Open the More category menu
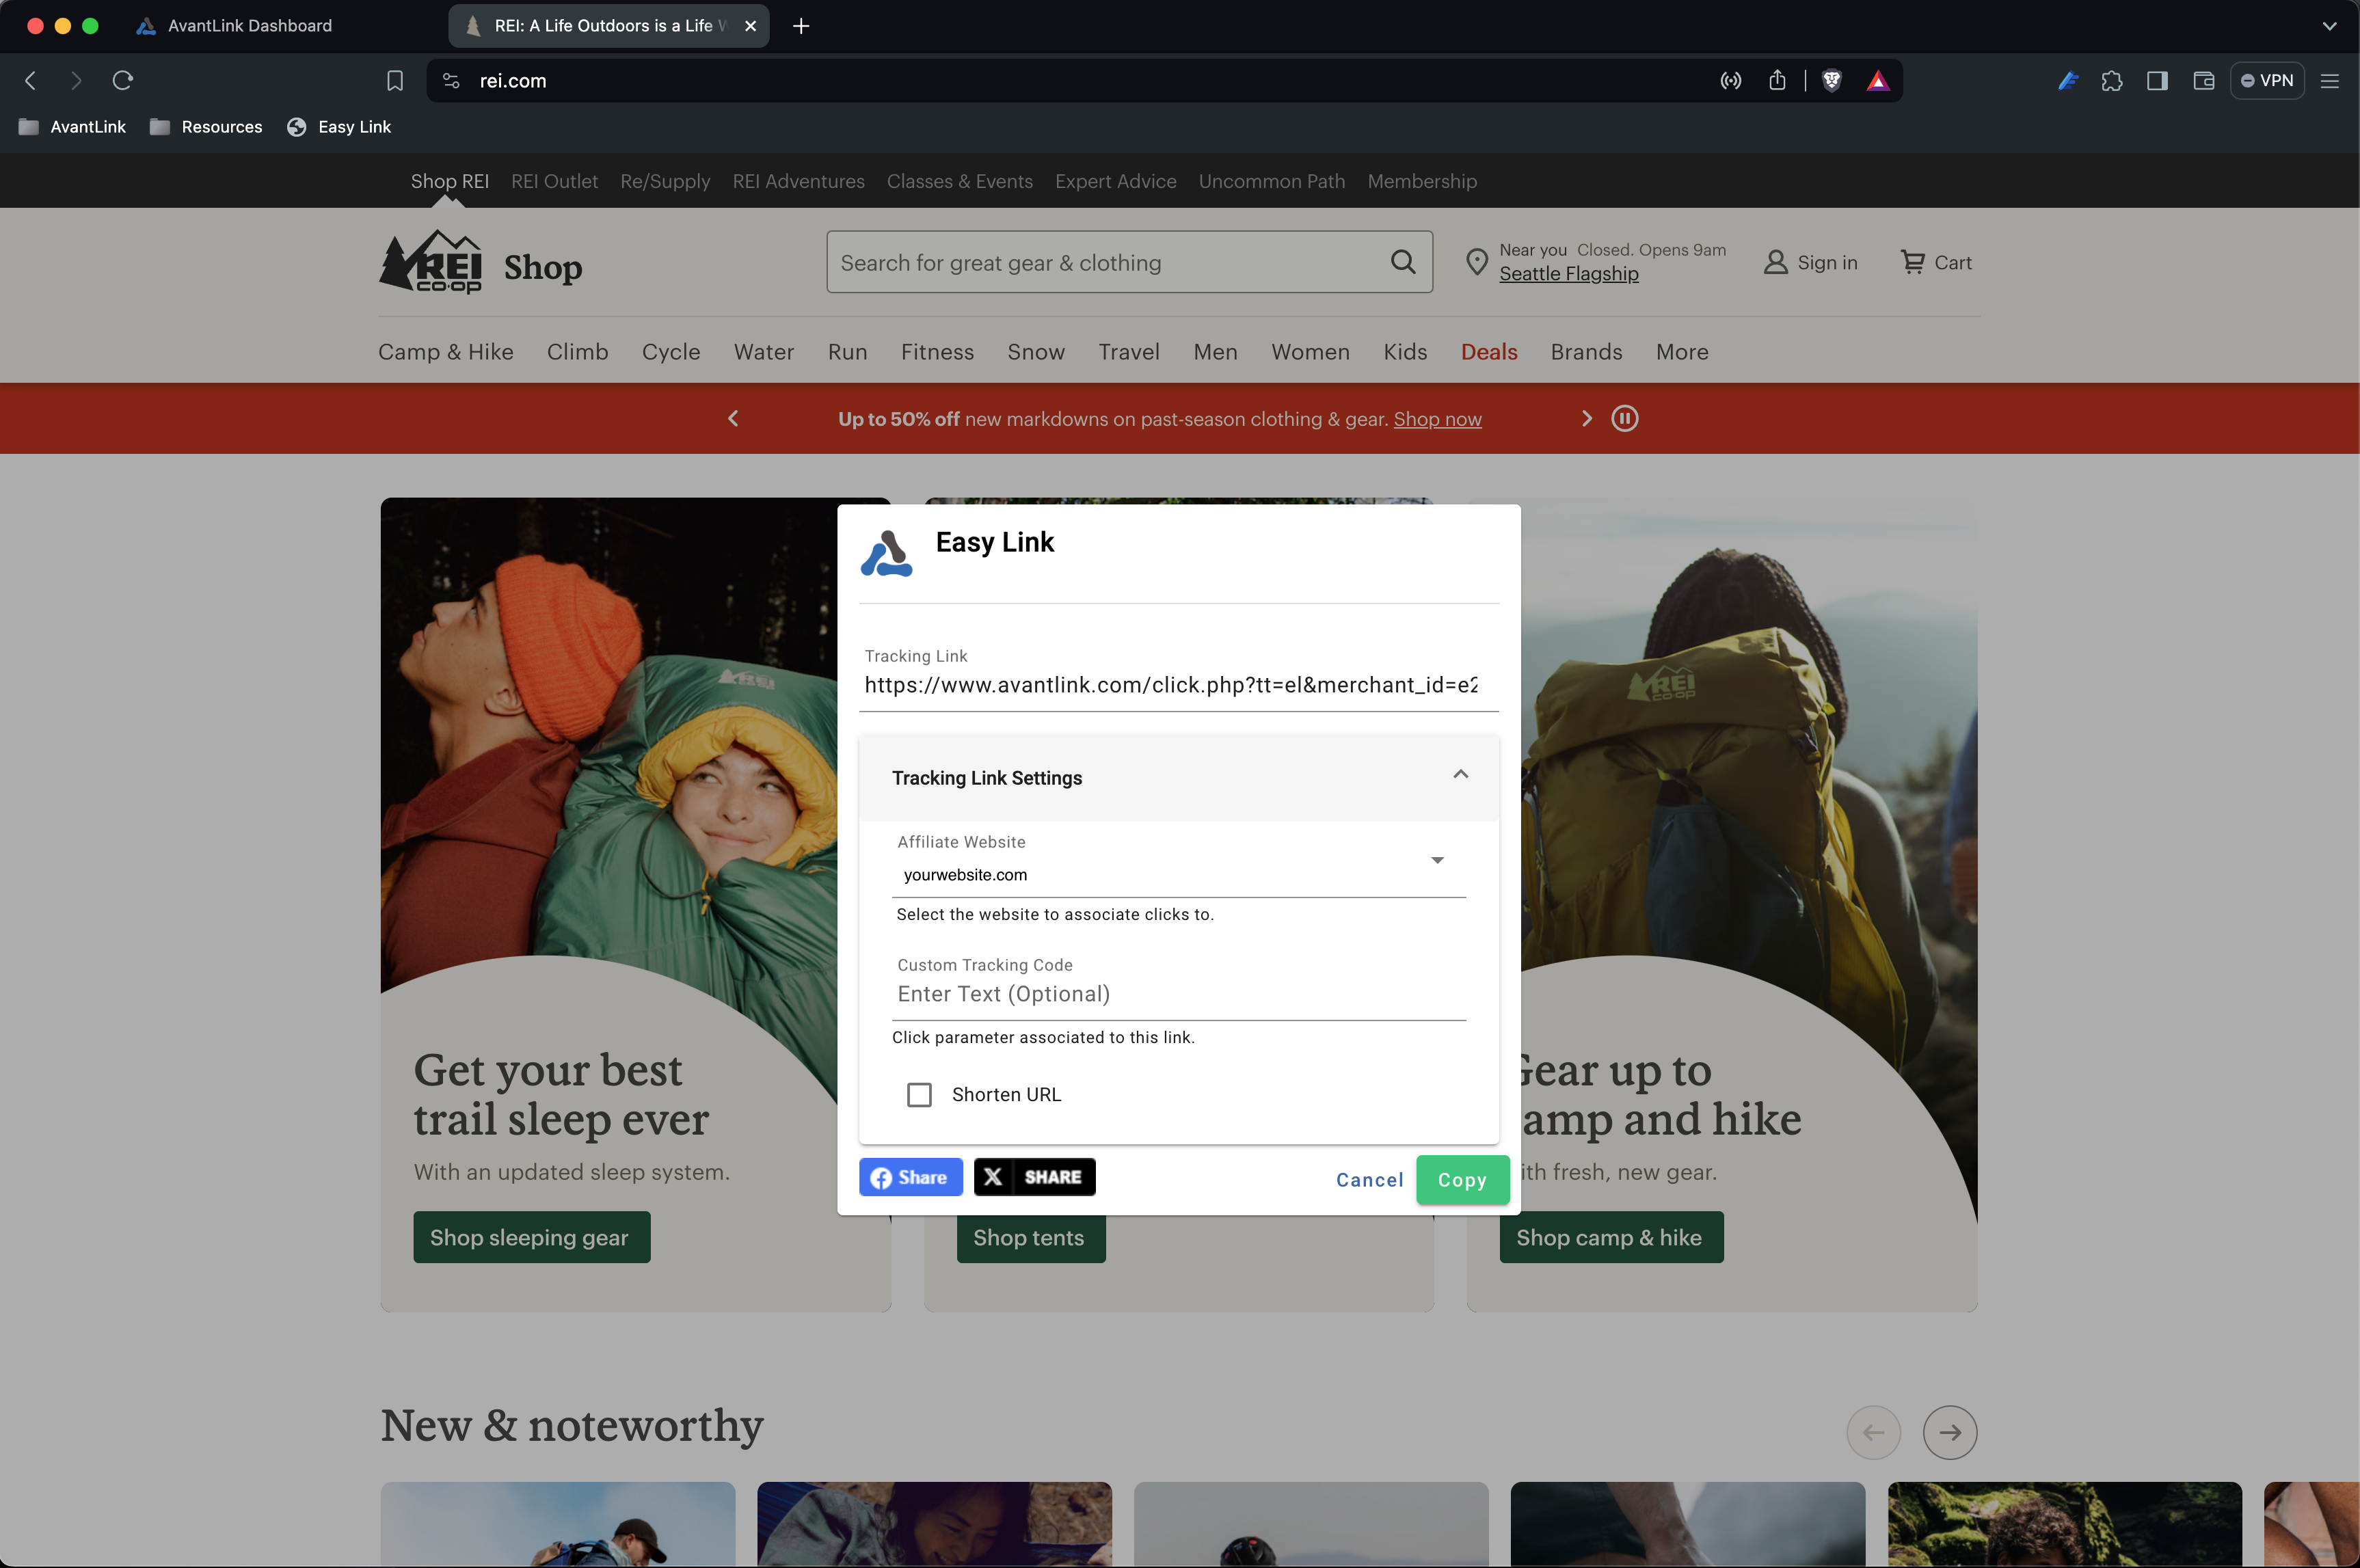 1682,352
